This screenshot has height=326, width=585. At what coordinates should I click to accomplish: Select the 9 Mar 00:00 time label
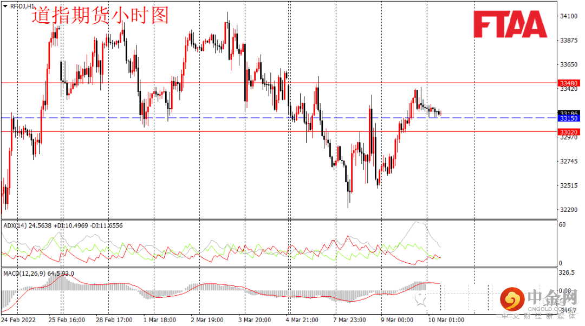[397, 320]
